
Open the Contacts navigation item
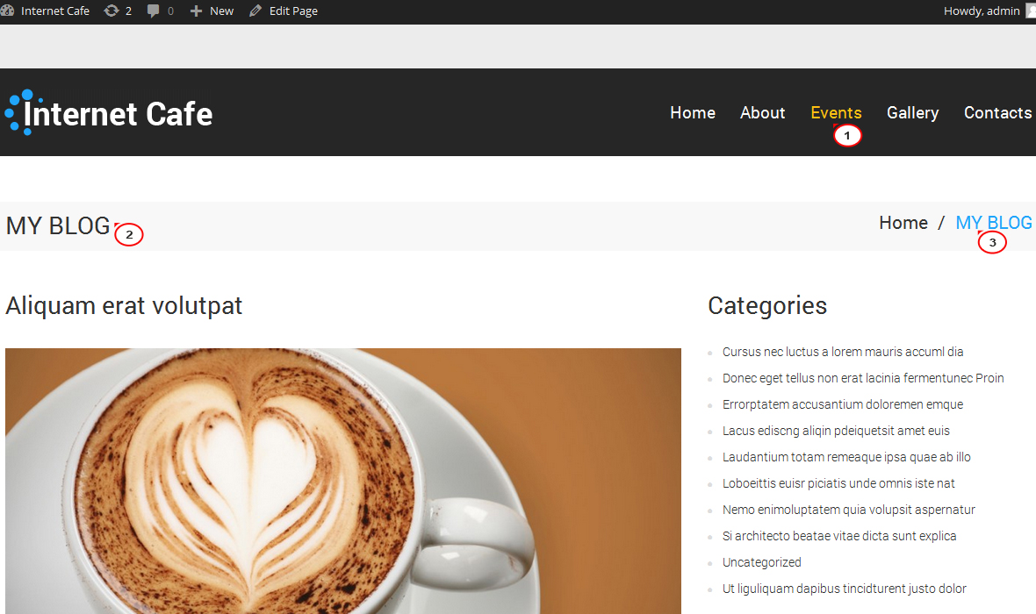click(x=997, y=113)
